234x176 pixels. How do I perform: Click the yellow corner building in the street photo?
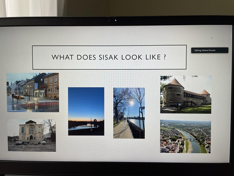coord(51,85)
